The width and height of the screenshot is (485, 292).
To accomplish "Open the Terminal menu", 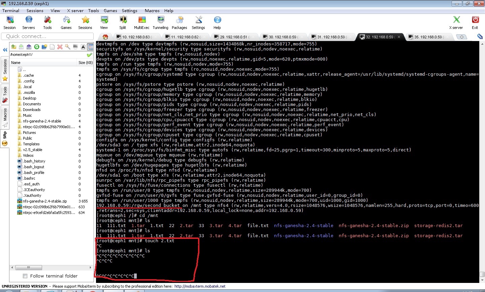I will pos(10,10).
